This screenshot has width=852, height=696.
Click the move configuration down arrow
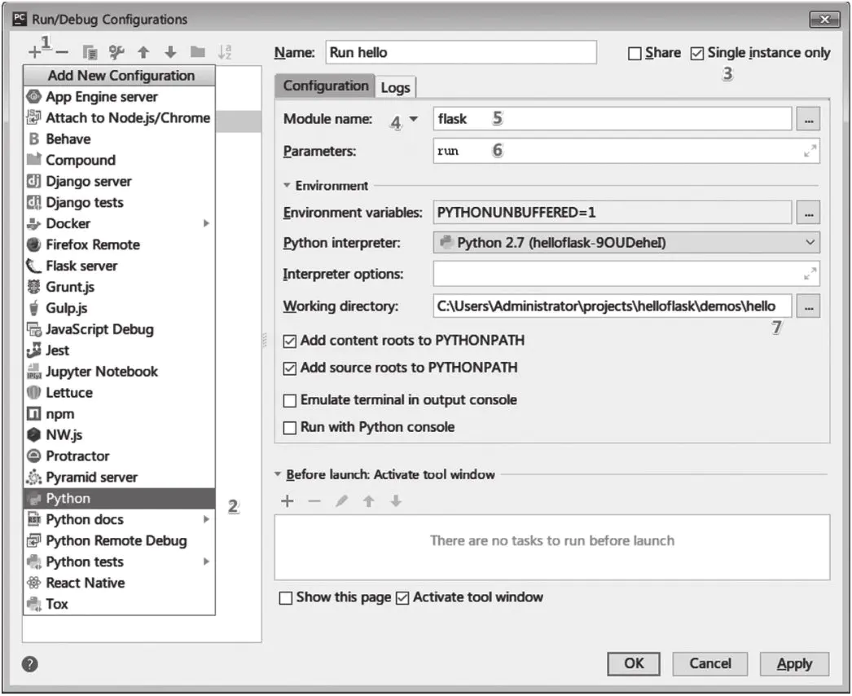[170, 52]
